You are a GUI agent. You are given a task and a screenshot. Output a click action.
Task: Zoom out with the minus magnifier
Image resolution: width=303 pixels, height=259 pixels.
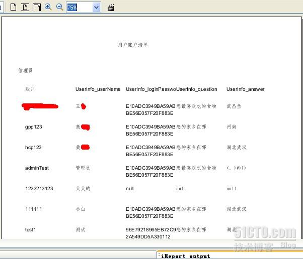59,7
